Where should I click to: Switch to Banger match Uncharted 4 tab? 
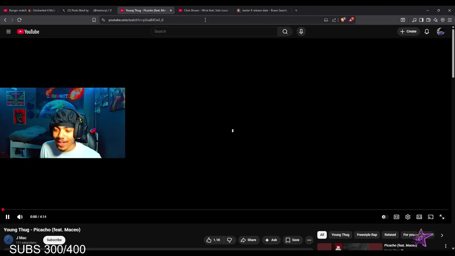pos(30,10)
